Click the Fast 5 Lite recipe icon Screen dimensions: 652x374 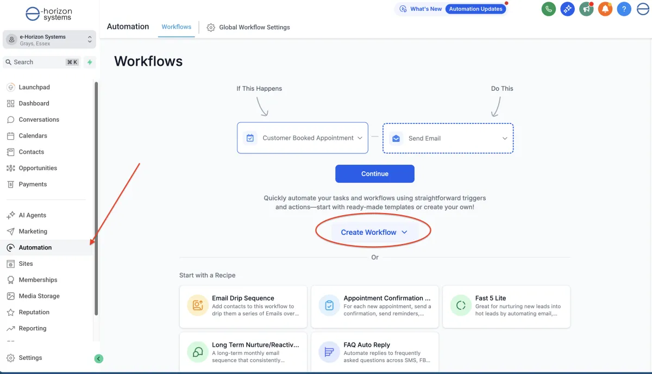click(x=461, y=306)
